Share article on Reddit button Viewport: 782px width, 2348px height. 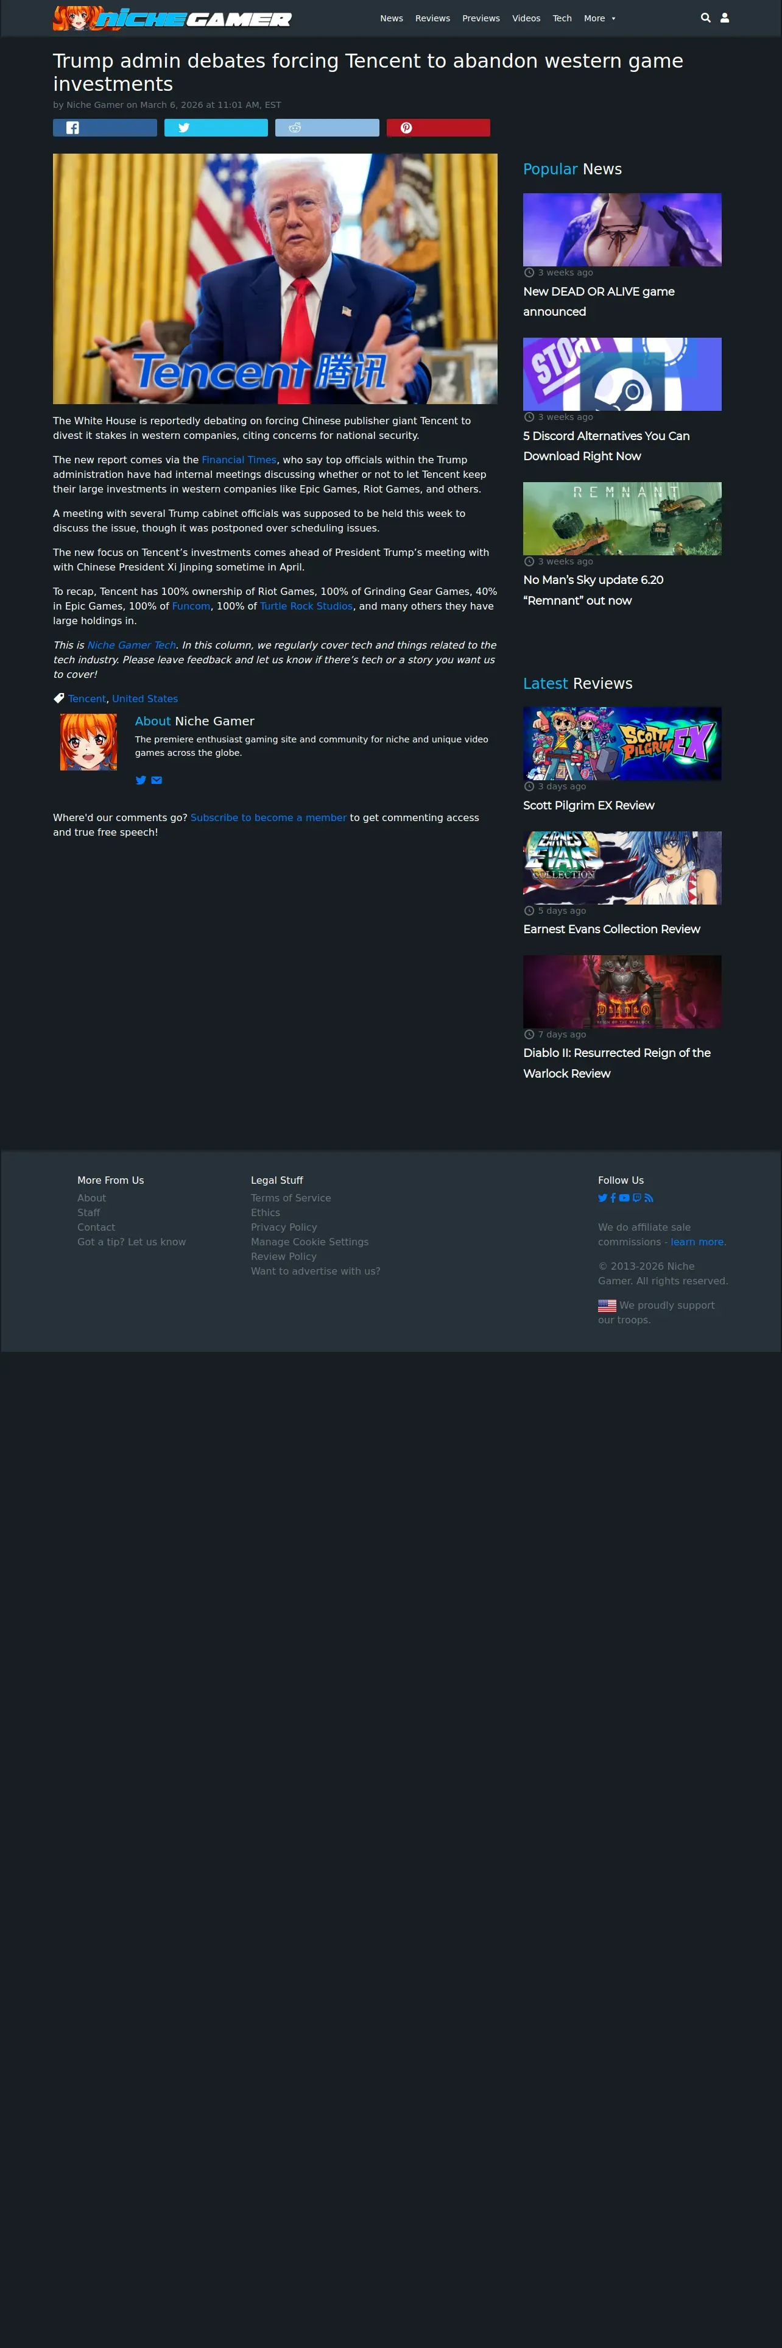coord(327,127)
